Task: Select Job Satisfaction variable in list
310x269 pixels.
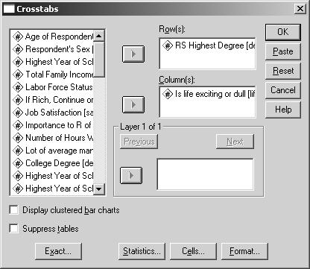Action: pyautogui.click(x=53, y=113)
